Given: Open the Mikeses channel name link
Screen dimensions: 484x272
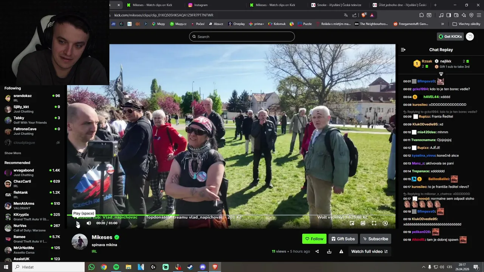Looking at the screenshot, I should [x=102, y=237].
